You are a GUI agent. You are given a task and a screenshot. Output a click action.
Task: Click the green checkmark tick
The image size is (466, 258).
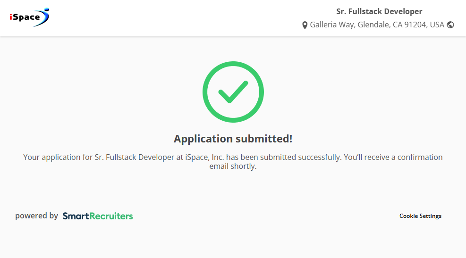pyautogui.click(x=233, y=92)
